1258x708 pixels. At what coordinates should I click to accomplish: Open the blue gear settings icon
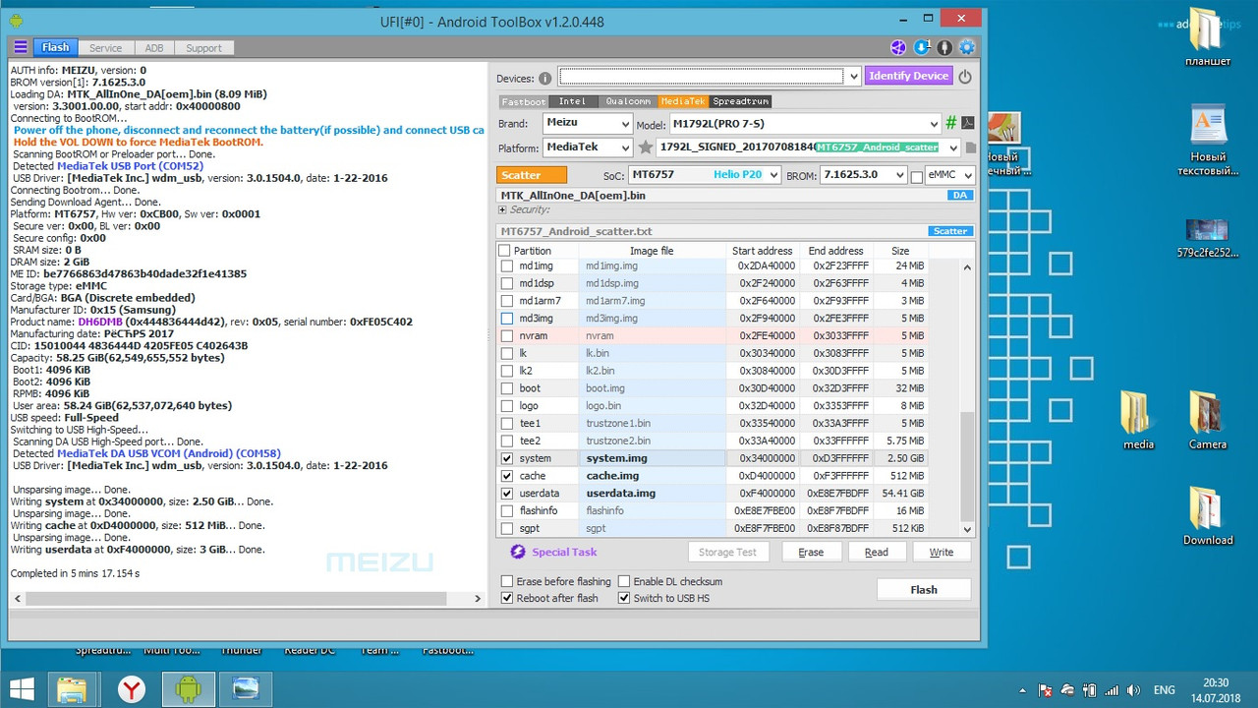[x=967, y=47]
